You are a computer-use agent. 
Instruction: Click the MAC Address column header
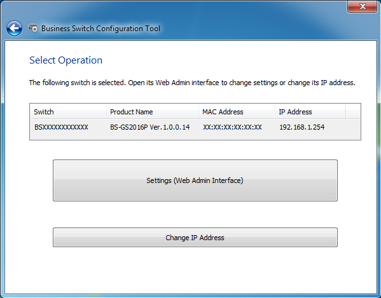tap(237, 112)
